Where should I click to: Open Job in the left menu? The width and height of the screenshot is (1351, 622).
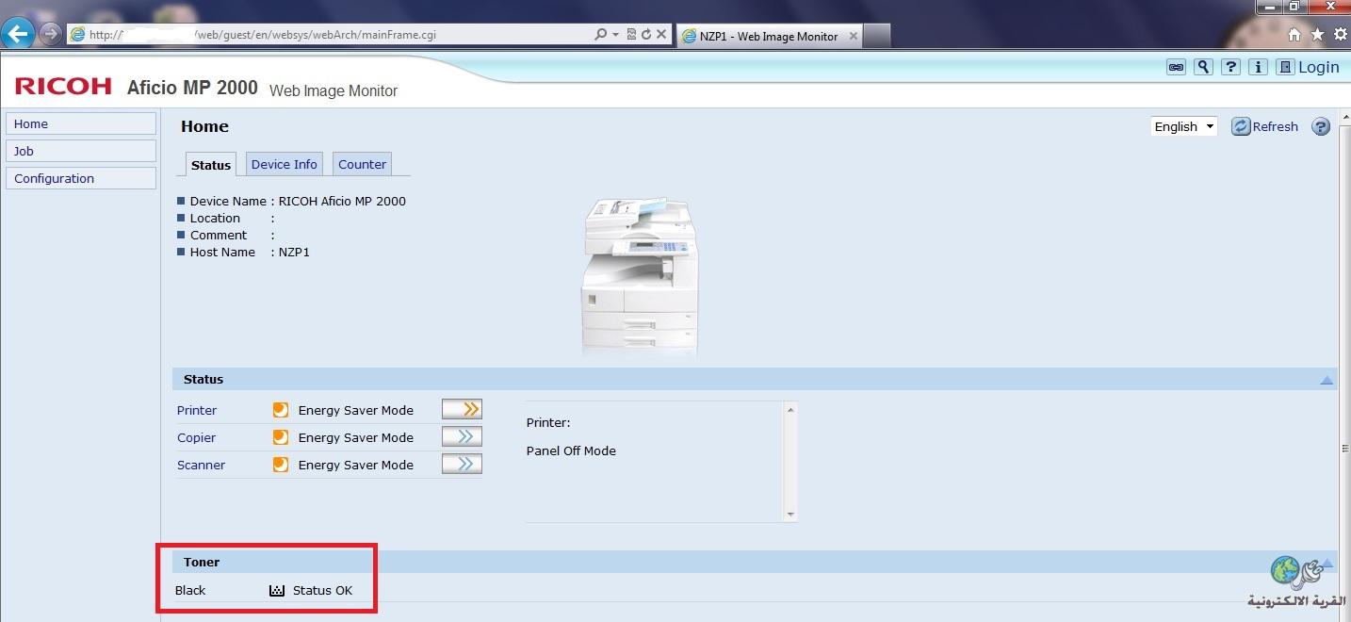point(81,151)
